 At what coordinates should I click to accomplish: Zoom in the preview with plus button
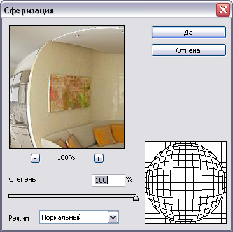coord(99,158)
